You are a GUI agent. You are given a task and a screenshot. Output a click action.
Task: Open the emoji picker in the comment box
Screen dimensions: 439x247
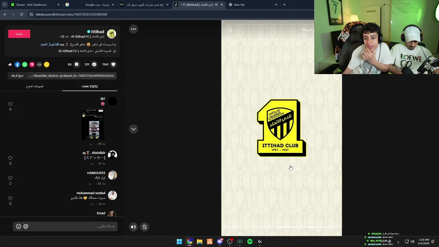pyautogui.click(x=19, y=226)
